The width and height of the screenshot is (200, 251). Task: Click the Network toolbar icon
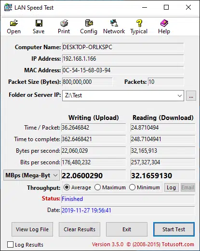[114, 23]
